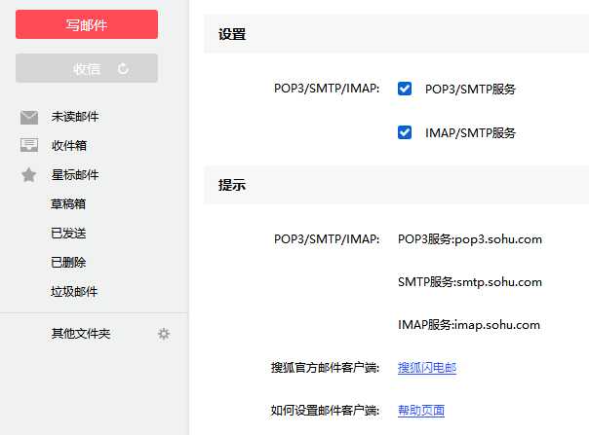Click the red 写邮件 compose button
The width and height of the screenshot is (589, 435).
point(87,24)
